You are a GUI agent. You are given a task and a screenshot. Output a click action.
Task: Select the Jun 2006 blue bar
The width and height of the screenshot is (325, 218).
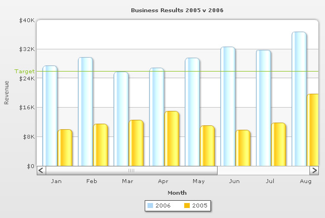[x=228, y=107]
